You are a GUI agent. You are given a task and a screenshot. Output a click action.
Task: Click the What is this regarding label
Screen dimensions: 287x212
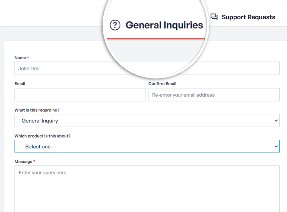pos(37,110)
